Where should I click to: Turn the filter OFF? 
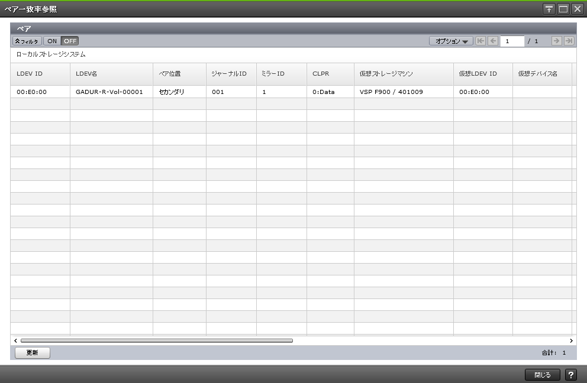point(70,41)
